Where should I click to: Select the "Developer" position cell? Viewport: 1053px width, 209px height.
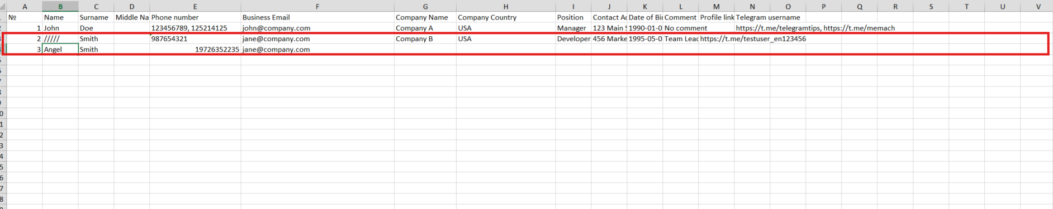[573, 38]
